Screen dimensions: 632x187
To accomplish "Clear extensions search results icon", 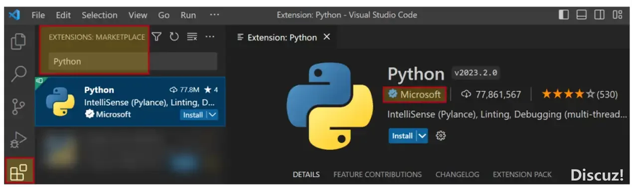I will pyautogui.click(x=192, y=37).
